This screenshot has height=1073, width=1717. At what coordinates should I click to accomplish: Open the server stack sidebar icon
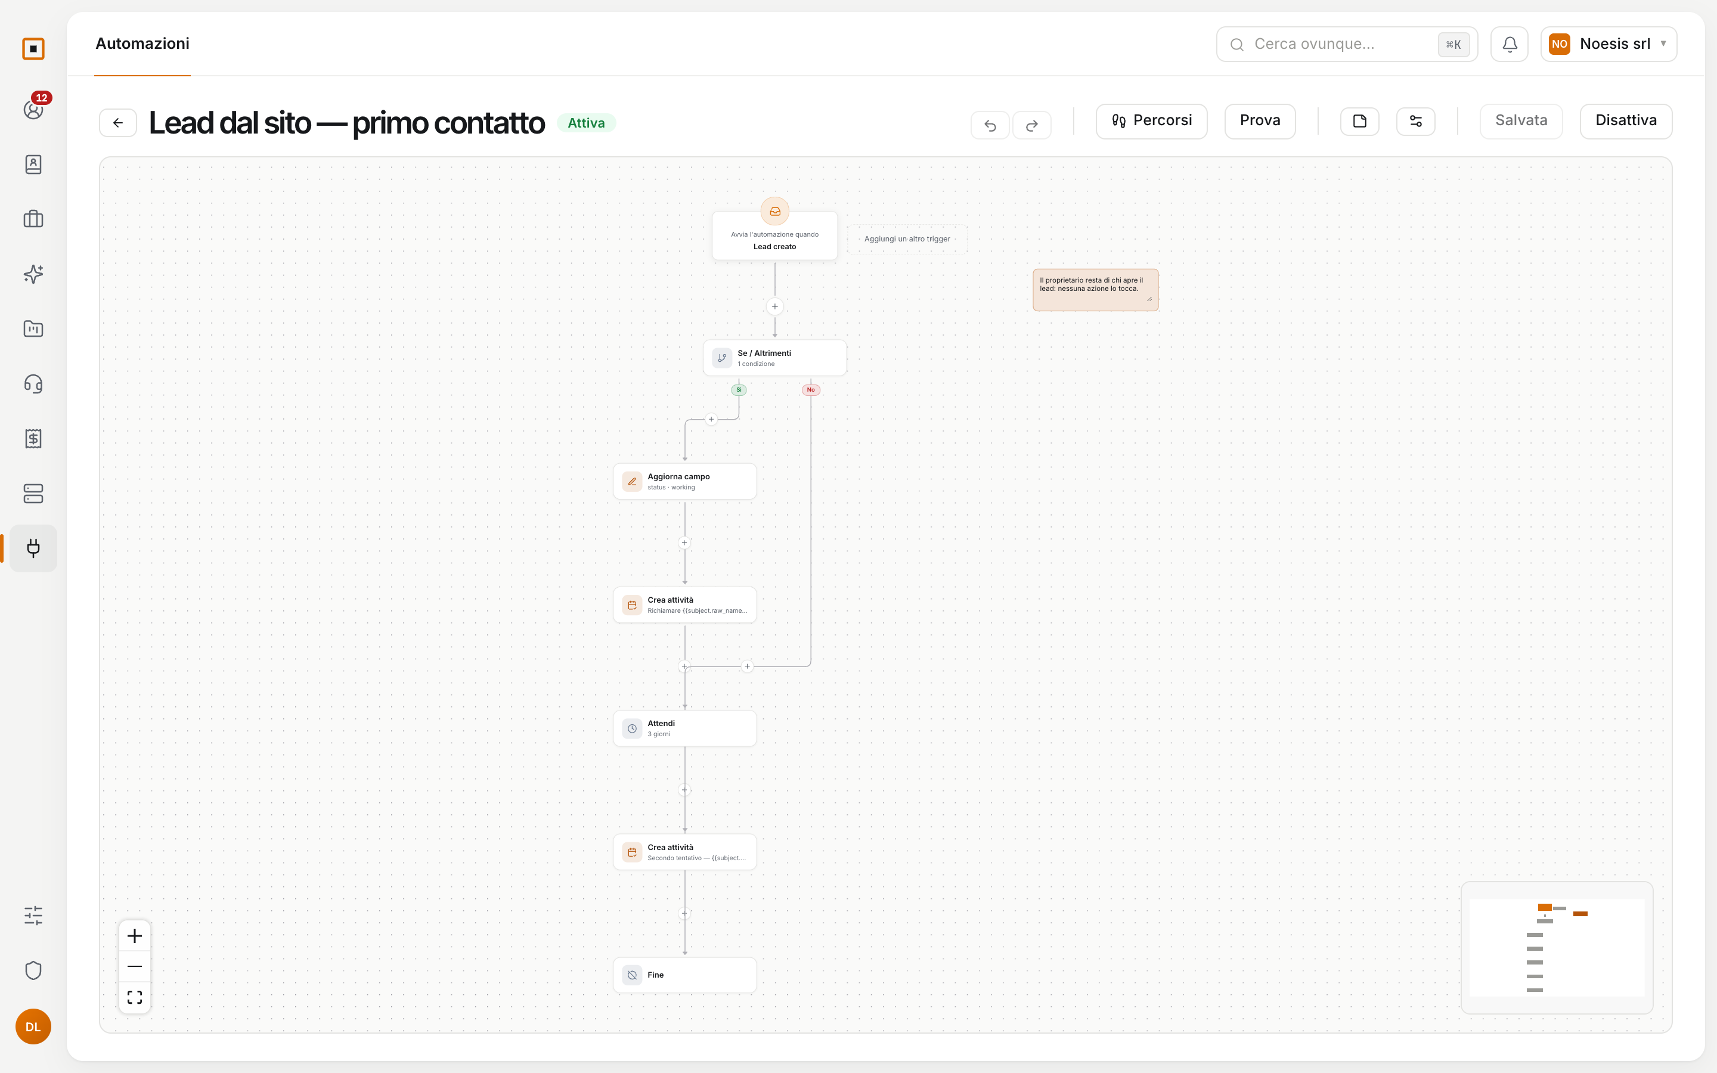[x=33, y=493]
